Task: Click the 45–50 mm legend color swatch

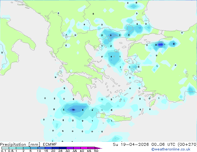Action: [x=91, y=148]
